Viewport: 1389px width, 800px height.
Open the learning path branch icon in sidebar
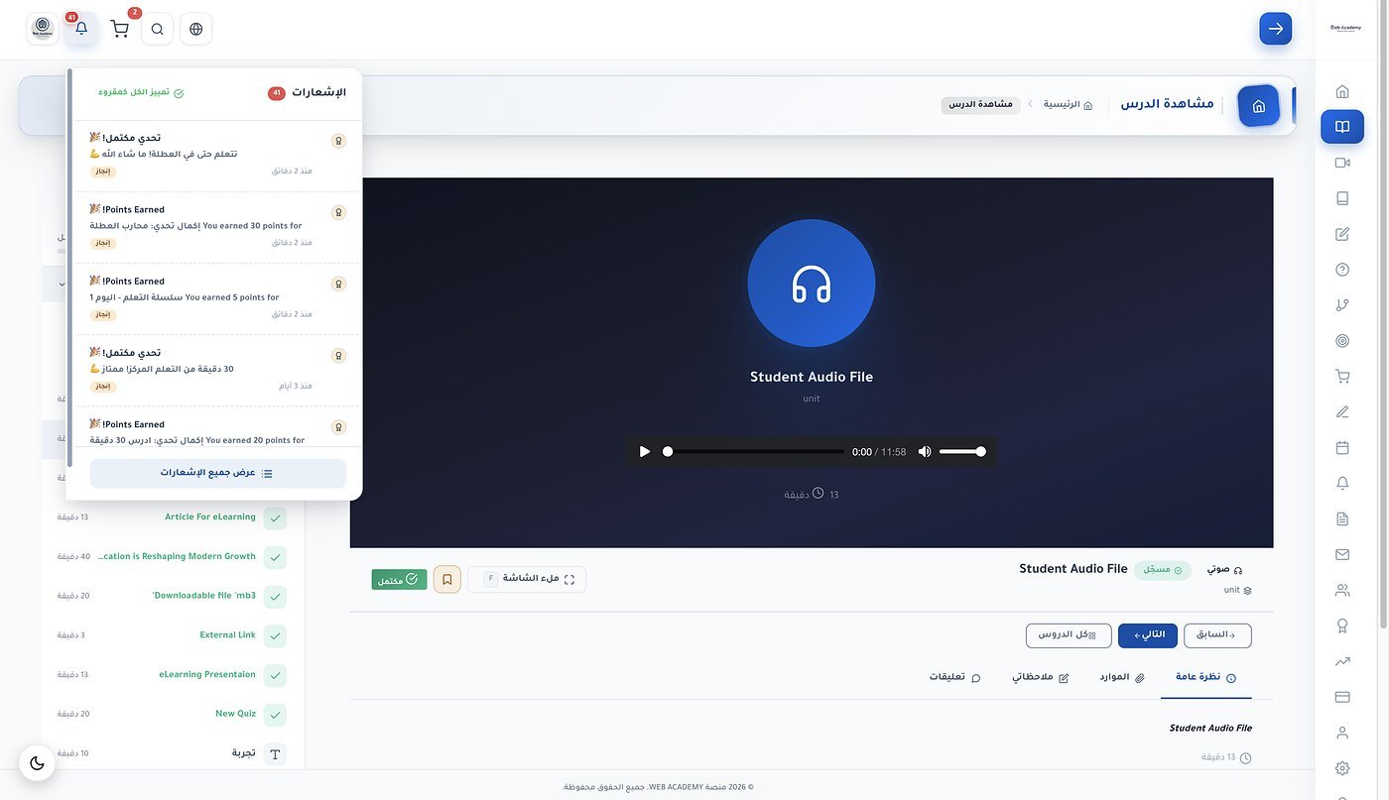[1342, 305]
